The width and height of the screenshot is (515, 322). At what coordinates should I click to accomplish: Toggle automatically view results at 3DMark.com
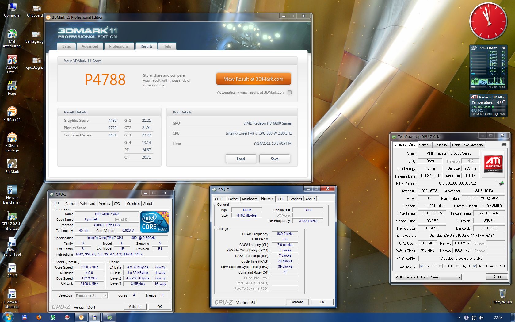point(289,92)
